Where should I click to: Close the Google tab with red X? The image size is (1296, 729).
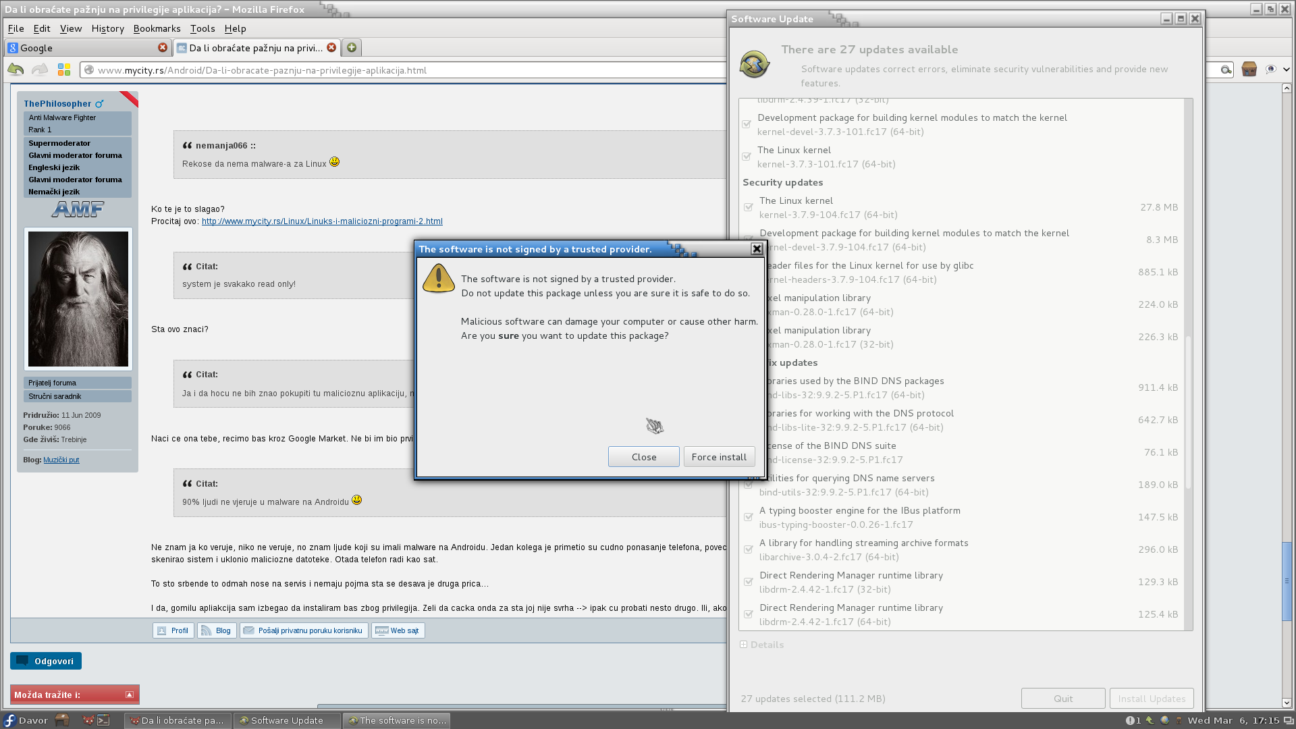(163, 48)
